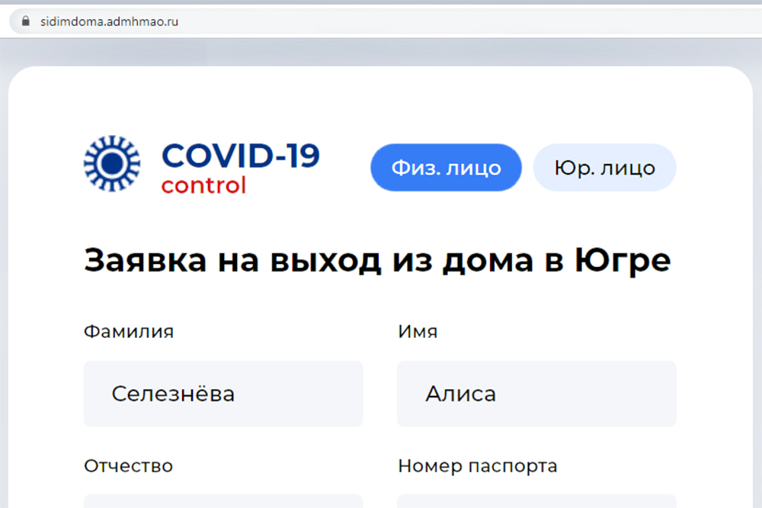
Task: Click the Номер паспорта field label
Action: pyautogui.click(x=477, y=465)
